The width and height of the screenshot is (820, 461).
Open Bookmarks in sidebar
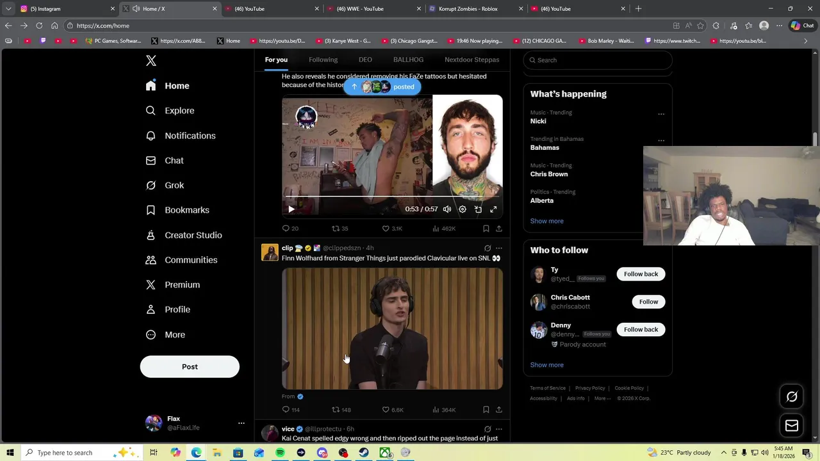point(177,210)
